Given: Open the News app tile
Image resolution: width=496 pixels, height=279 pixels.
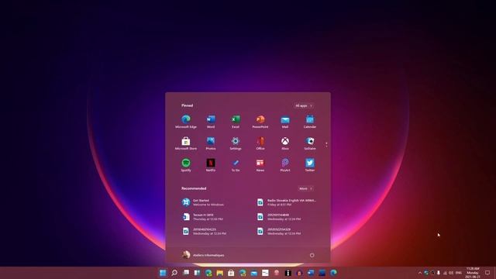Looking at the screenshot, I should [x=260, y=165].
